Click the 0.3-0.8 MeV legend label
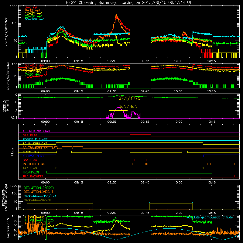 click(x=35, y=69)
